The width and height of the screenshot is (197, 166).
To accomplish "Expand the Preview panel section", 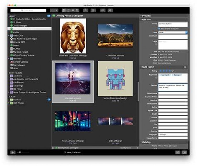I will (141, 16).
